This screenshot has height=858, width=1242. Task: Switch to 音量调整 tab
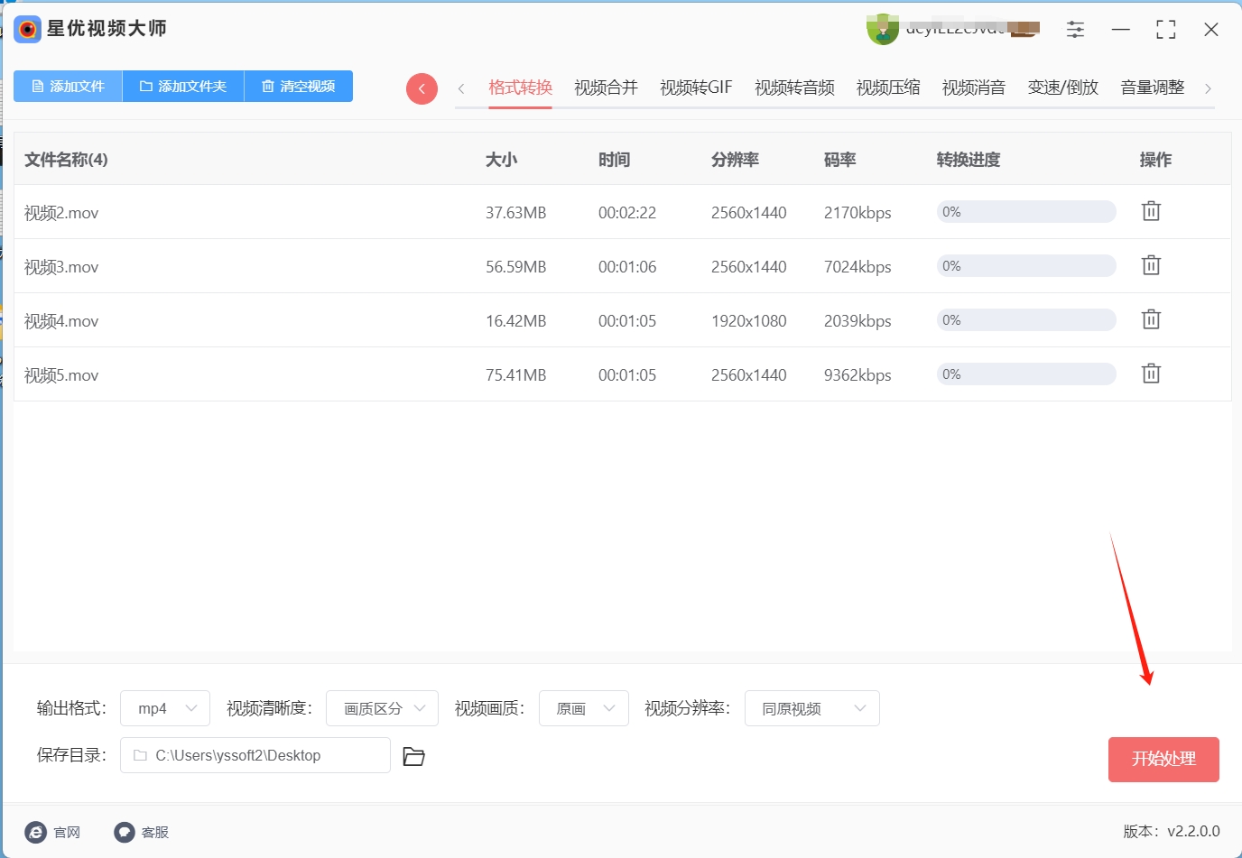1153,88
